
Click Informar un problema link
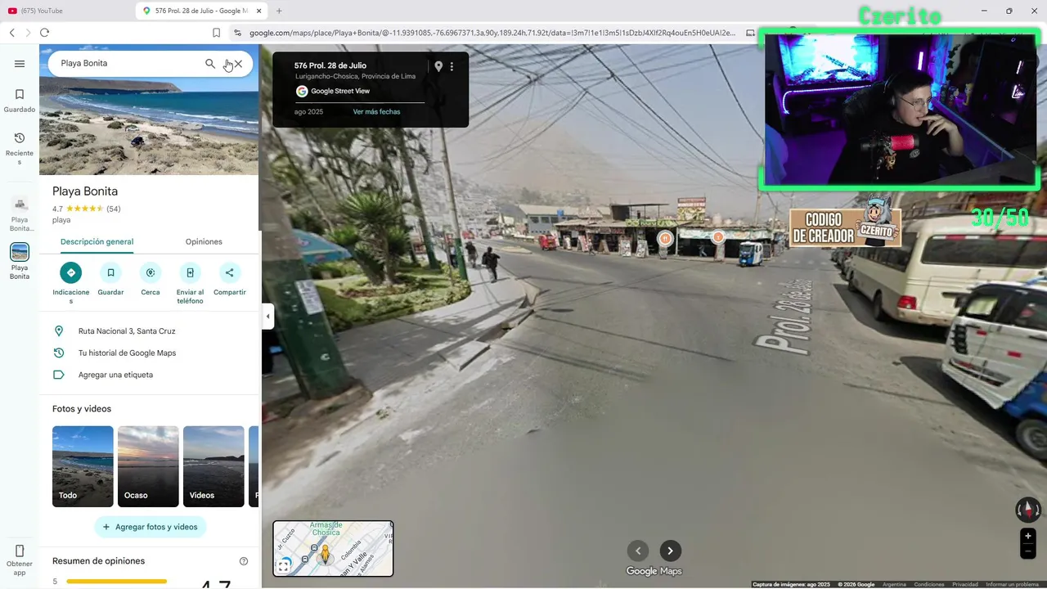coord(1013,585)
